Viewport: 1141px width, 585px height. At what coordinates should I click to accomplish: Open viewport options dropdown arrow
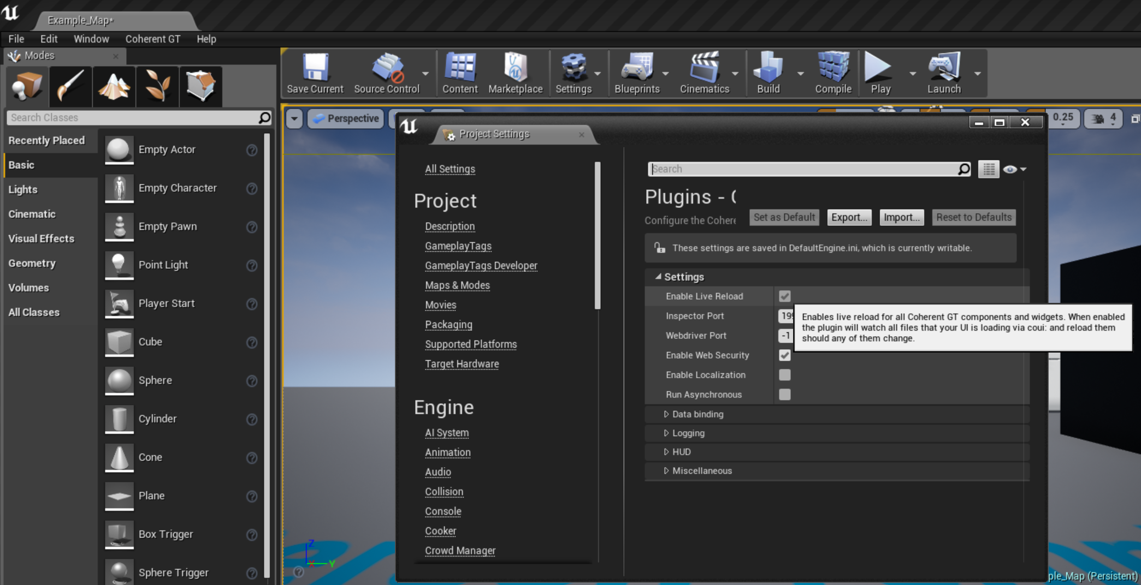coord(294,118)
